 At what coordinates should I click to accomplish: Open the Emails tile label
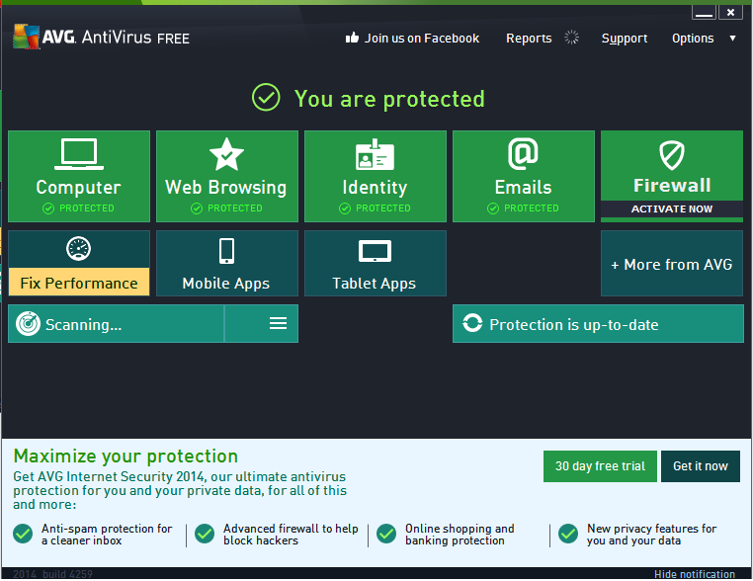[523, 188]
